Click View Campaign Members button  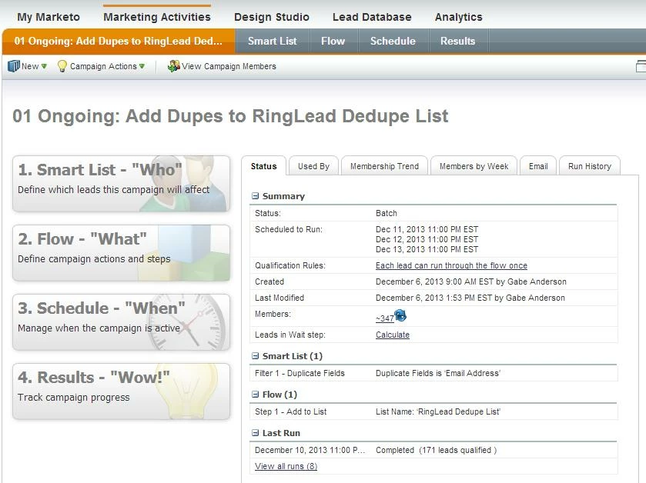222,66
